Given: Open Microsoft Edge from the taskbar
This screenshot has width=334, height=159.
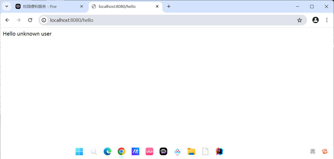Looking at the screenshot, I should point(108,151).
